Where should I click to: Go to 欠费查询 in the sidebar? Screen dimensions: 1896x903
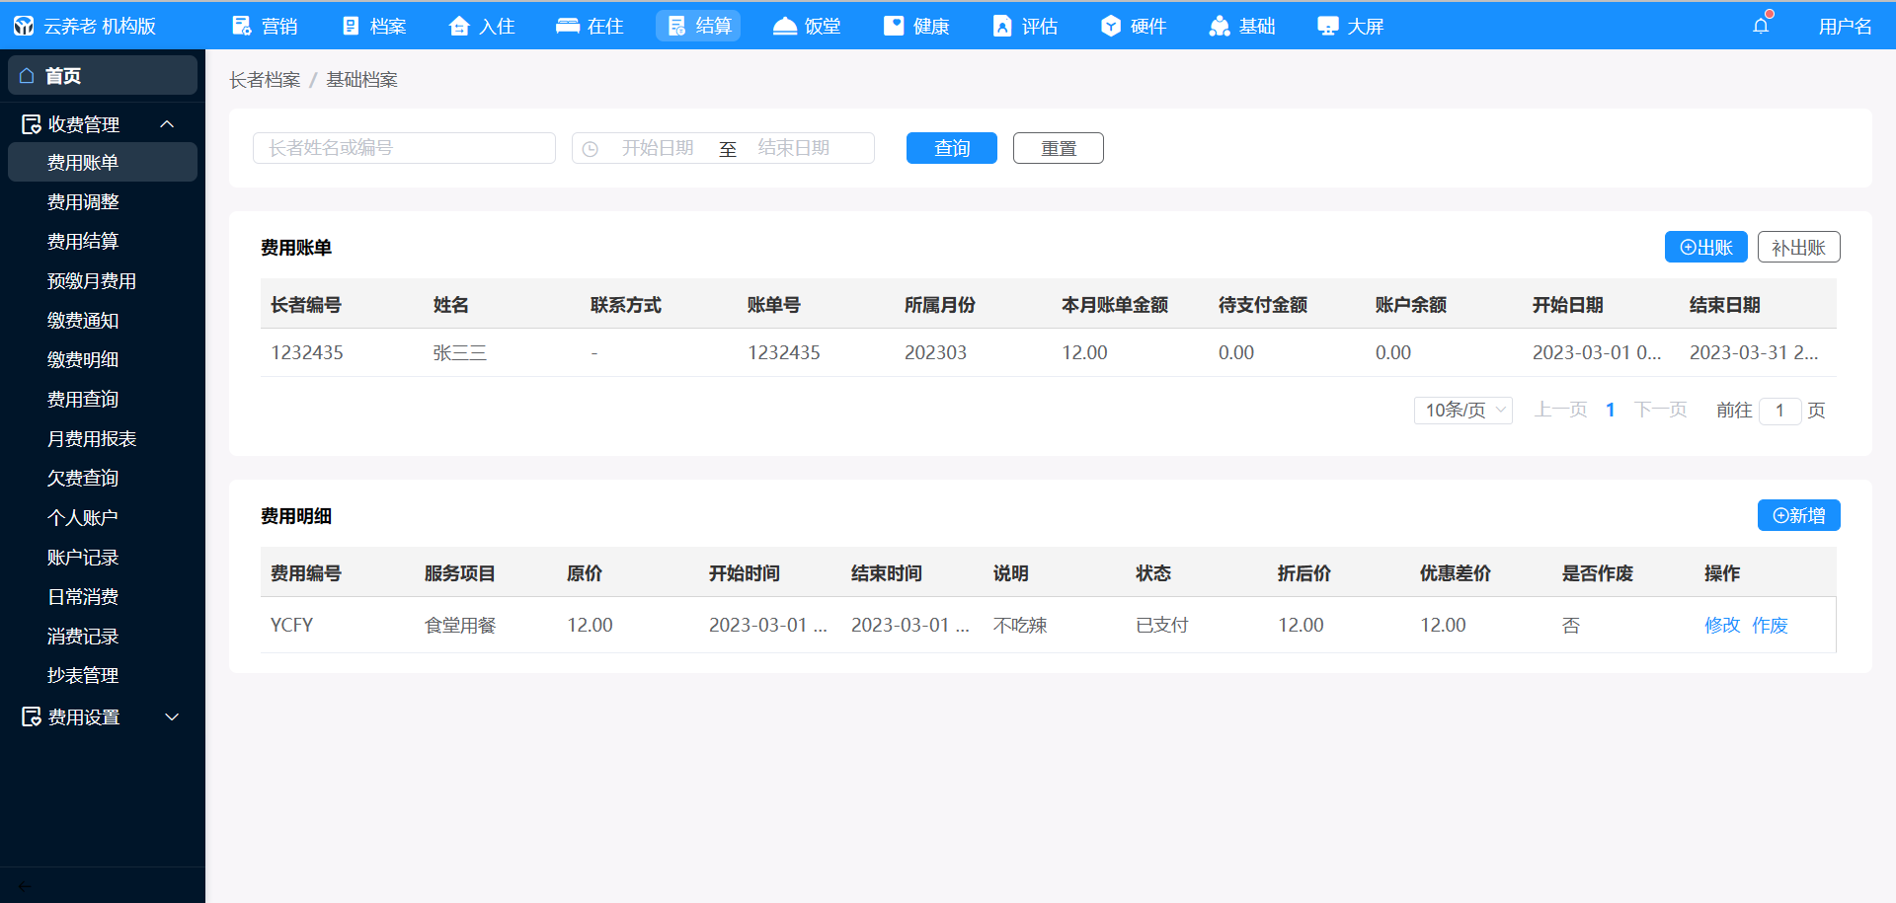pyautogui.click(x=83, y=479)
